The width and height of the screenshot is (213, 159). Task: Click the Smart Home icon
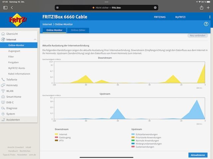(x=3, y=97)
